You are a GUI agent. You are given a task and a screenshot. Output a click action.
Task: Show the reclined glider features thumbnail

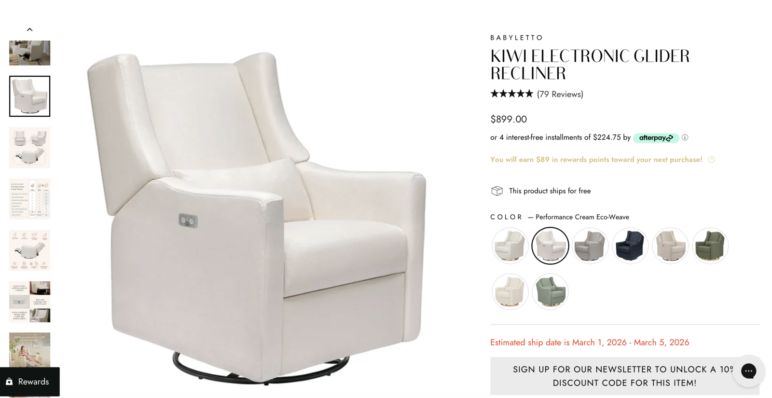pos(29,250)
